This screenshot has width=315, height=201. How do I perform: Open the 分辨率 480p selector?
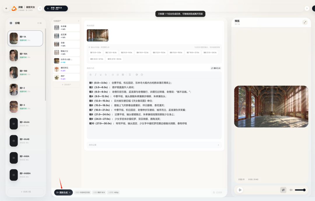pos(113,192)
